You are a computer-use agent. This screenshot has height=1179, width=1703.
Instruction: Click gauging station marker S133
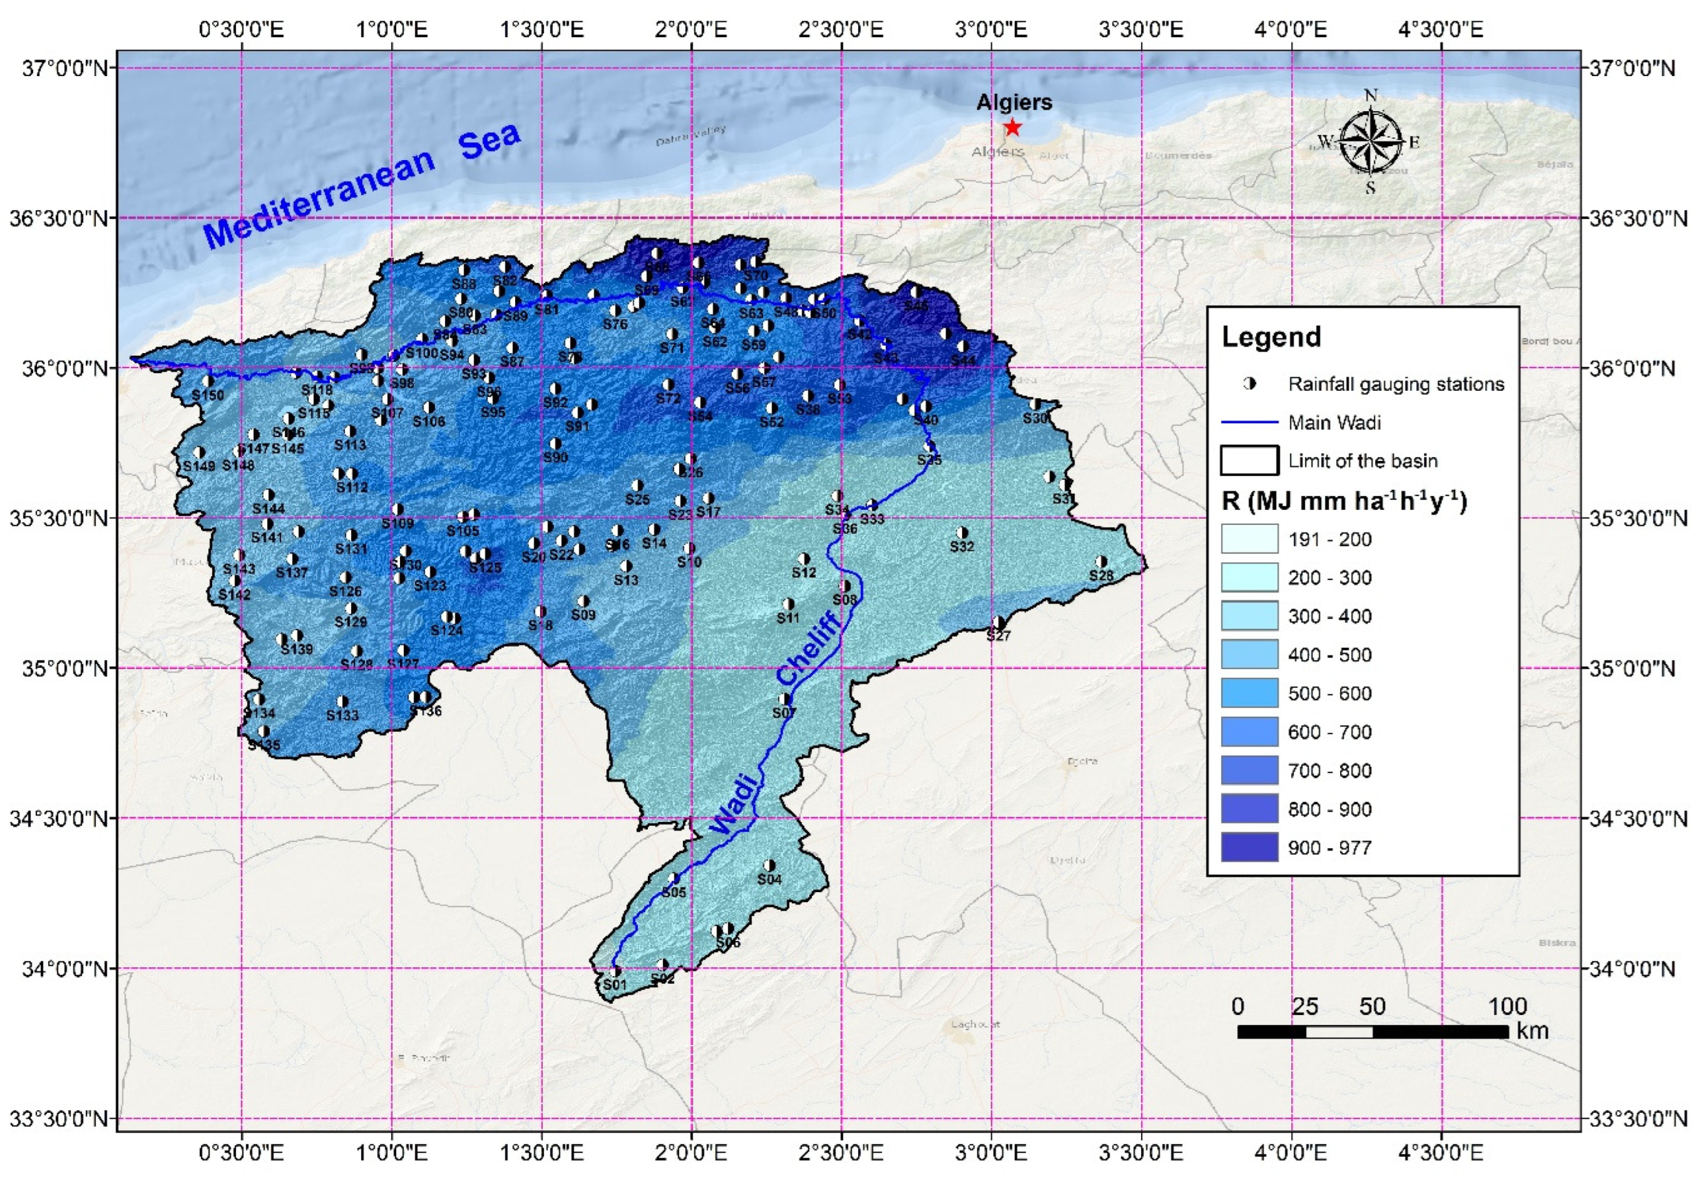coord(342,701)
